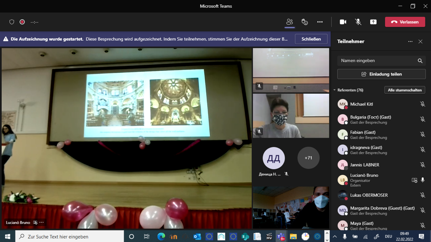This screenshot has height=242, width=431.
Task: Open the participants panel icon
Action: [289, 22]
